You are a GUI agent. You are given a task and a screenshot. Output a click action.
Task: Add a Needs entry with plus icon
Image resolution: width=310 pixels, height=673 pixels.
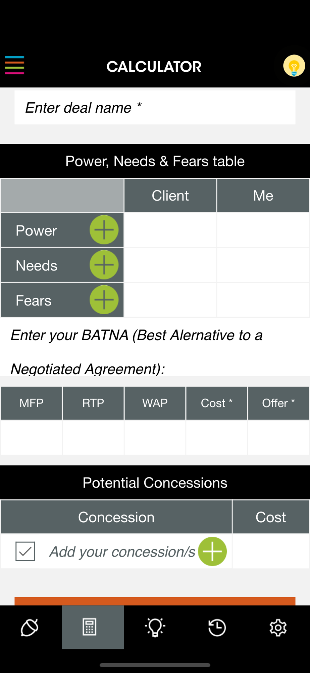pos(104,265)
